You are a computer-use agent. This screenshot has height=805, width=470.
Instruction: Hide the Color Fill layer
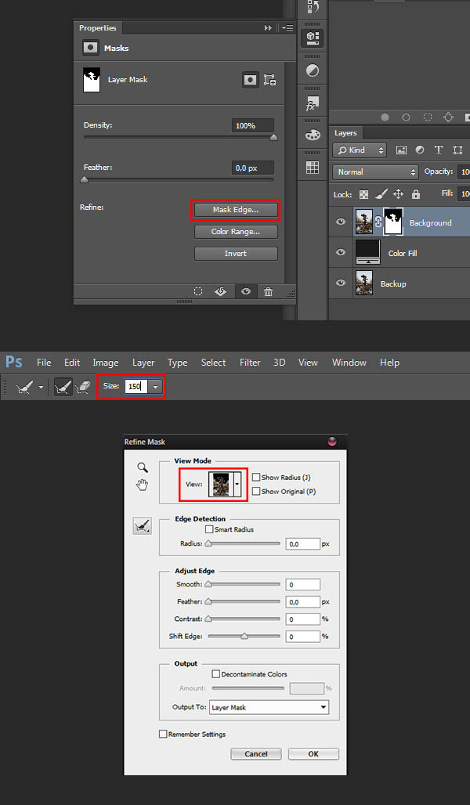(x=341, y=253)
